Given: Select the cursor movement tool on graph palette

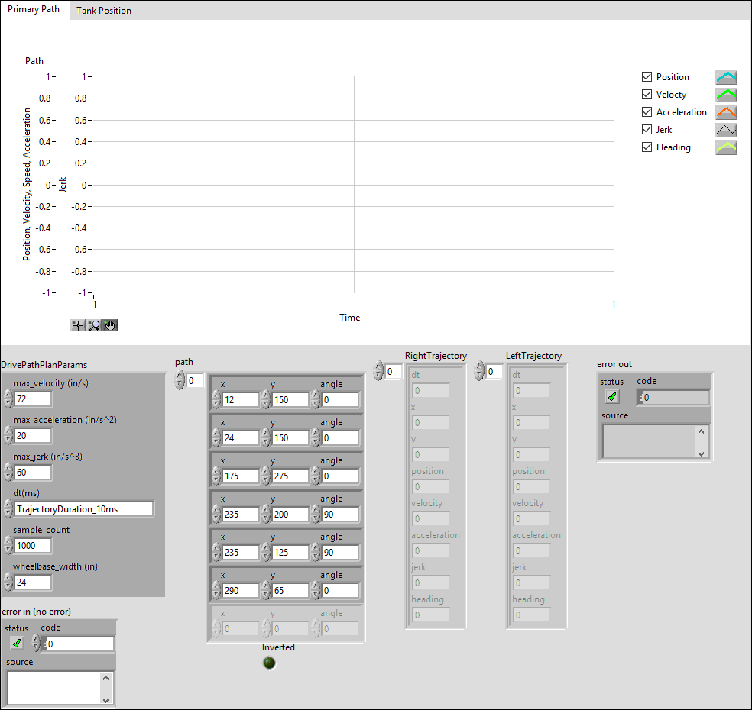Looking at the screenshot, I should click(x=77, y=324).
